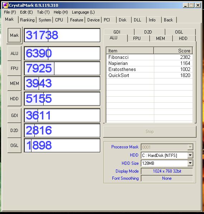The height and width of the screenshot is (214, 204).
Task: Show MEM results tab in score panel
Action: (x=161, y=39)
